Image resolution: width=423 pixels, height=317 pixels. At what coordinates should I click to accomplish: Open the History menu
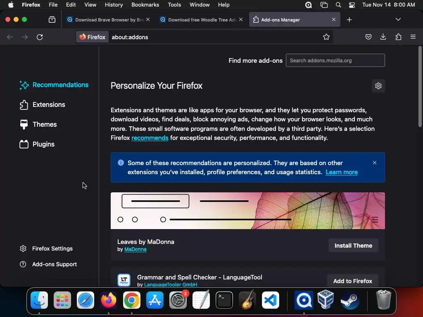[x=114, y=5]
